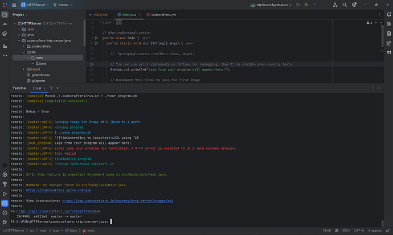Add a new terminal tab
Screen dimensions: 393x235
click(x=51, y=88)
